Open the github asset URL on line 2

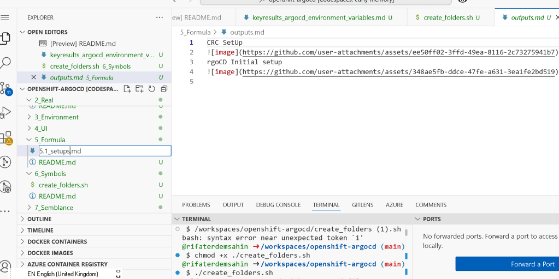click(399, 52)
